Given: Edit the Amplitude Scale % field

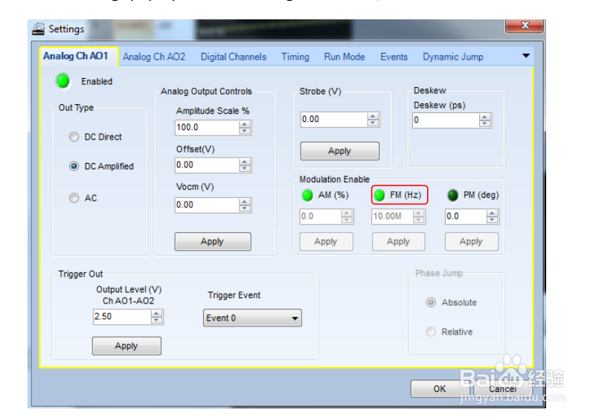Looking at the screenshot, I should click(207, 127).
